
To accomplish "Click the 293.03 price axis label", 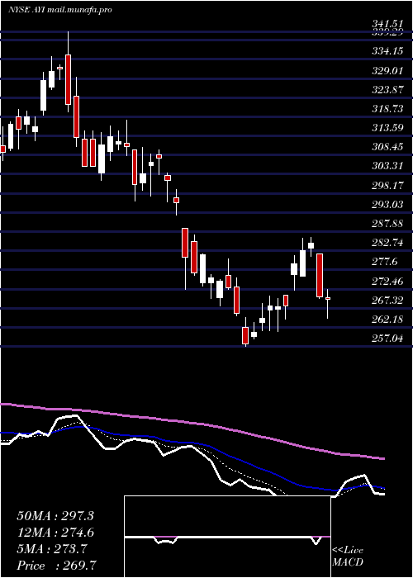I will point(387,205).
